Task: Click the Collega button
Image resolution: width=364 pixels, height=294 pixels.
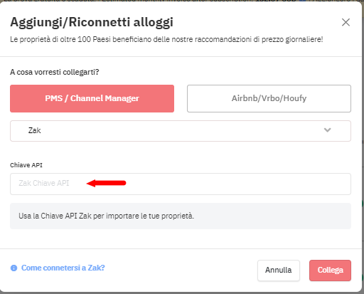Action: 330,271
